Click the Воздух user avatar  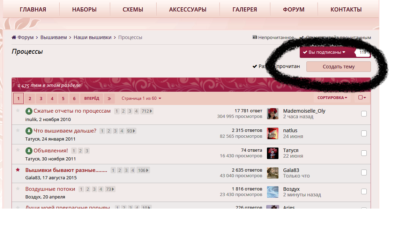[273, 192]
